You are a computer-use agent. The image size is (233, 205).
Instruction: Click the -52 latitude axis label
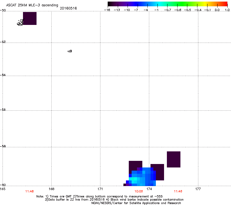click(x=3, y=42)
